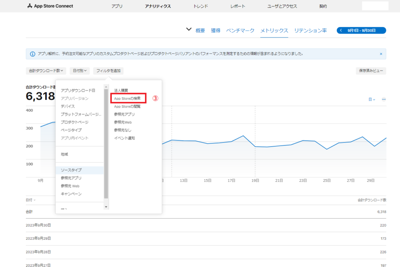Screen dimensions: 400x267
Task: Click the value 173 in the table
Action: (x=383, y=239)
